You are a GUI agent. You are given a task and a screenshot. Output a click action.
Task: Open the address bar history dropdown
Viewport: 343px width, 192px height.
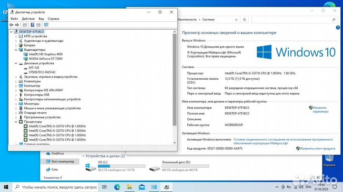point(236,19)
